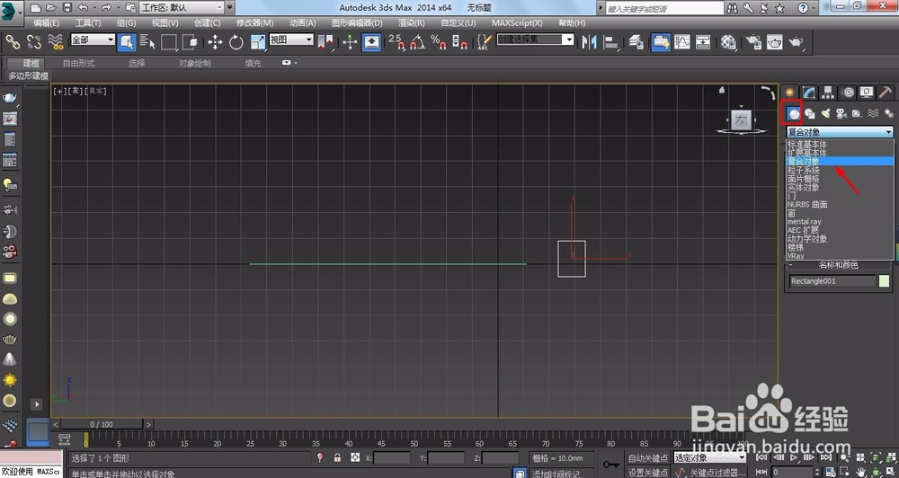This screenshot has height=478, width=899.
Task: Toggle Spinner Snap
Action: coord(459,42)
